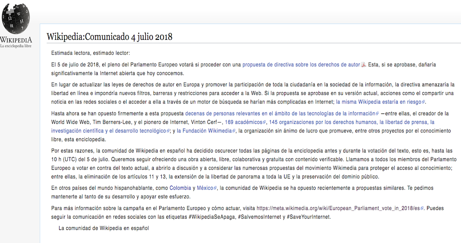Viewport: 461px width, 243px height.
Task: Click the text 'La enciclopedia libre'
Action: click(x=16, y=46)
